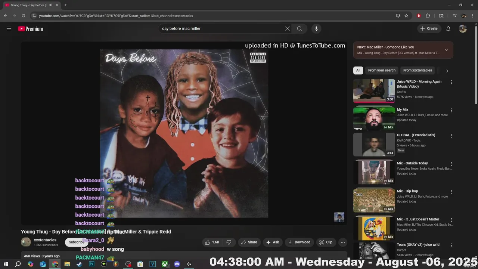Go to YouTube Premium home logo

point(31,29)
